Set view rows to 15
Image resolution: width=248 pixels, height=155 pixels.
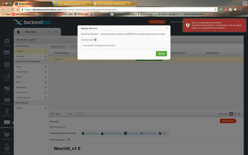click(x=231, y=114)
